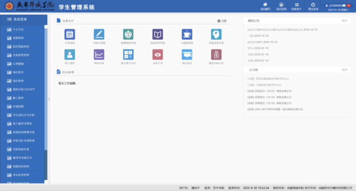Select 辅导员考核打分 in system menu

[x=22, y=158]
